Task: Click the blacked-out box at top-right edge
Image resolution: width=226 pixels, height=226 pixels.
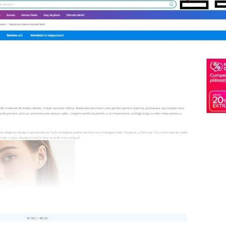Action: [x=221, y=4]
